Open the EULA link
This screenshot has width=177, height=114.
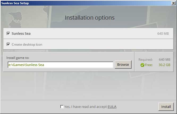click(x=112, y=107)
